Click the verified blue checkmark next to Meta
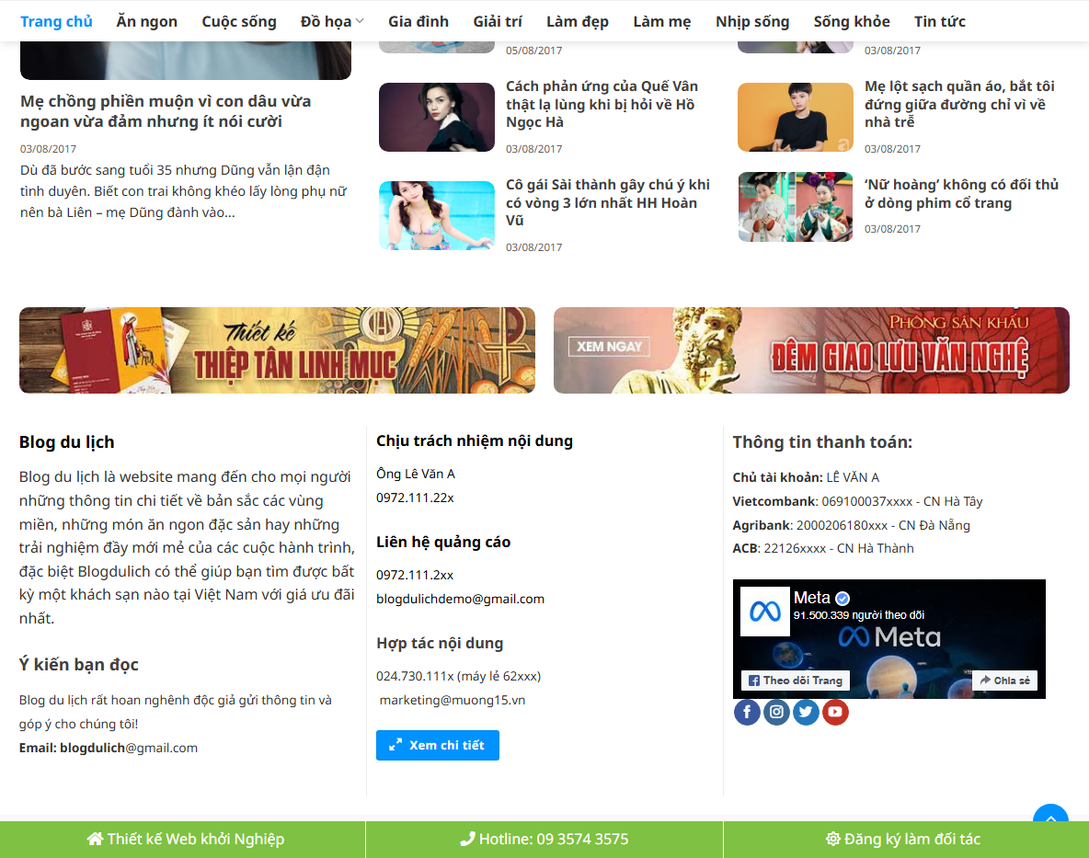Screen dimensions: 1089x858 (844, 597)
